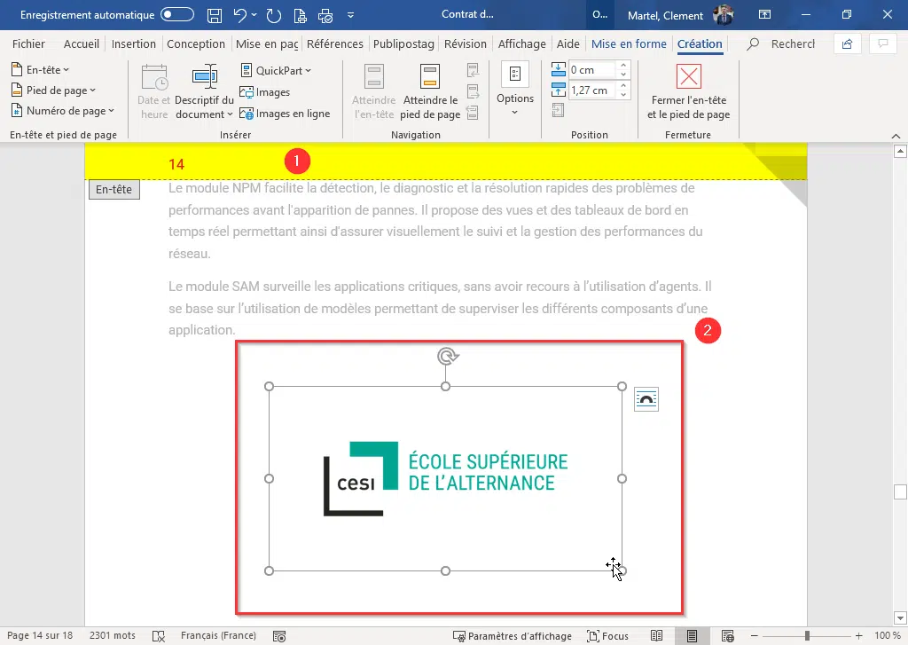Click the rotation handle above the logo image
Viewport: 908px width, 645px height.
click(x=447, y=356)
